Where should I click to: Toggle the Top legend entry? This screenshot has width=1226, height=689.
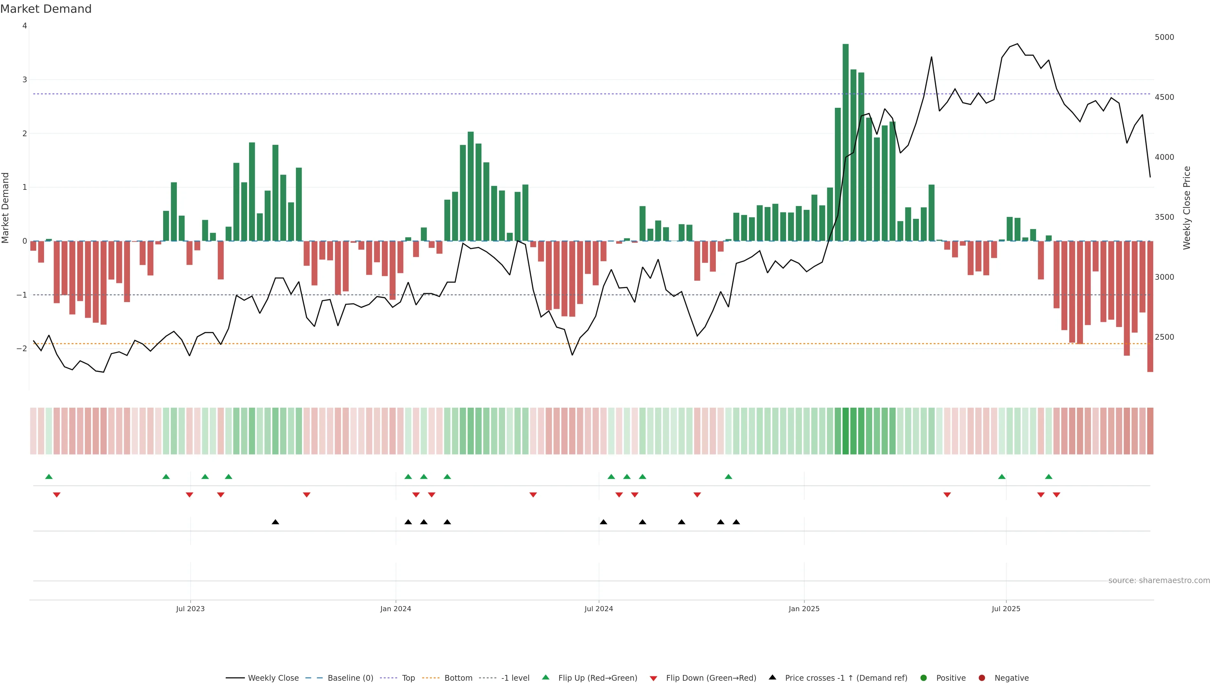(x=408, y=678)
